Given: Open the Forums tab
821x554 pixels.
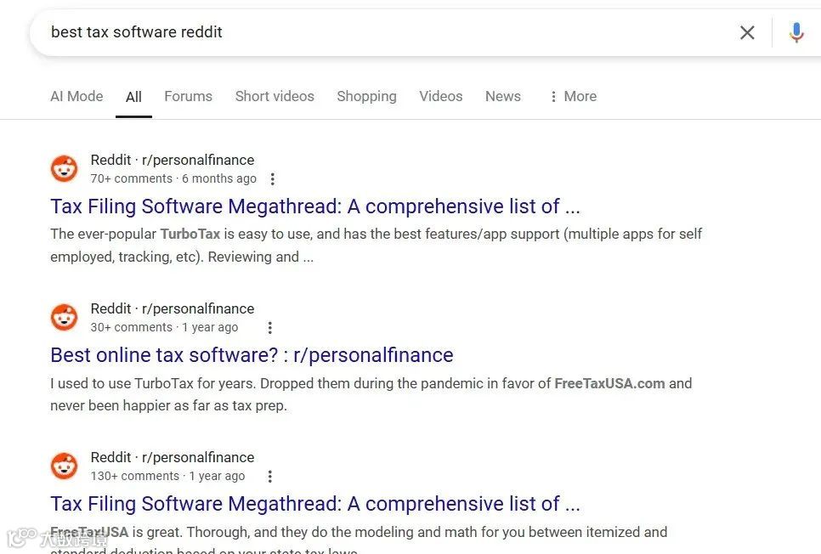Looking at the screenshot, I should [188, 96].
